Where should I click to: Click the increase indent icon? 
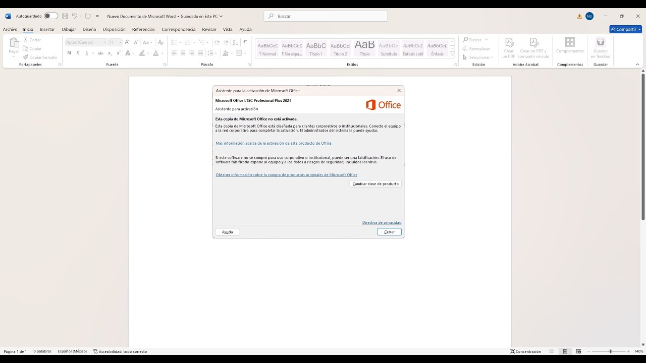pos(226,42)
